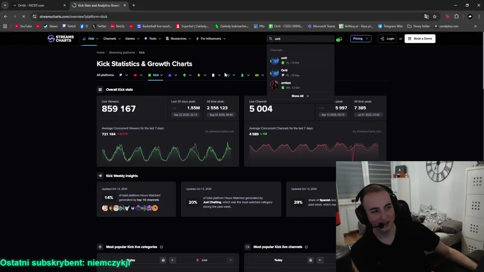Open orrtism search result
Image resolution: width=484 pixels, height=272 pixels.
click(301, 85)
